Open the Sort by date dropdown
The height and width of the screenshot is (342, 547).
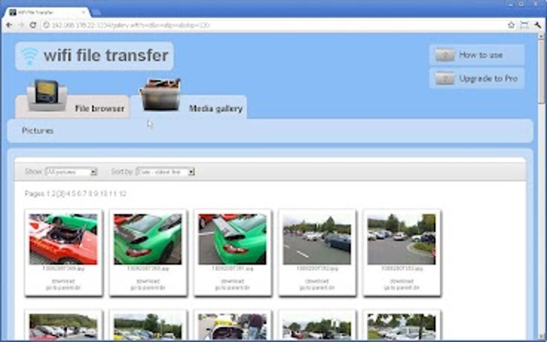pos(165,172)
